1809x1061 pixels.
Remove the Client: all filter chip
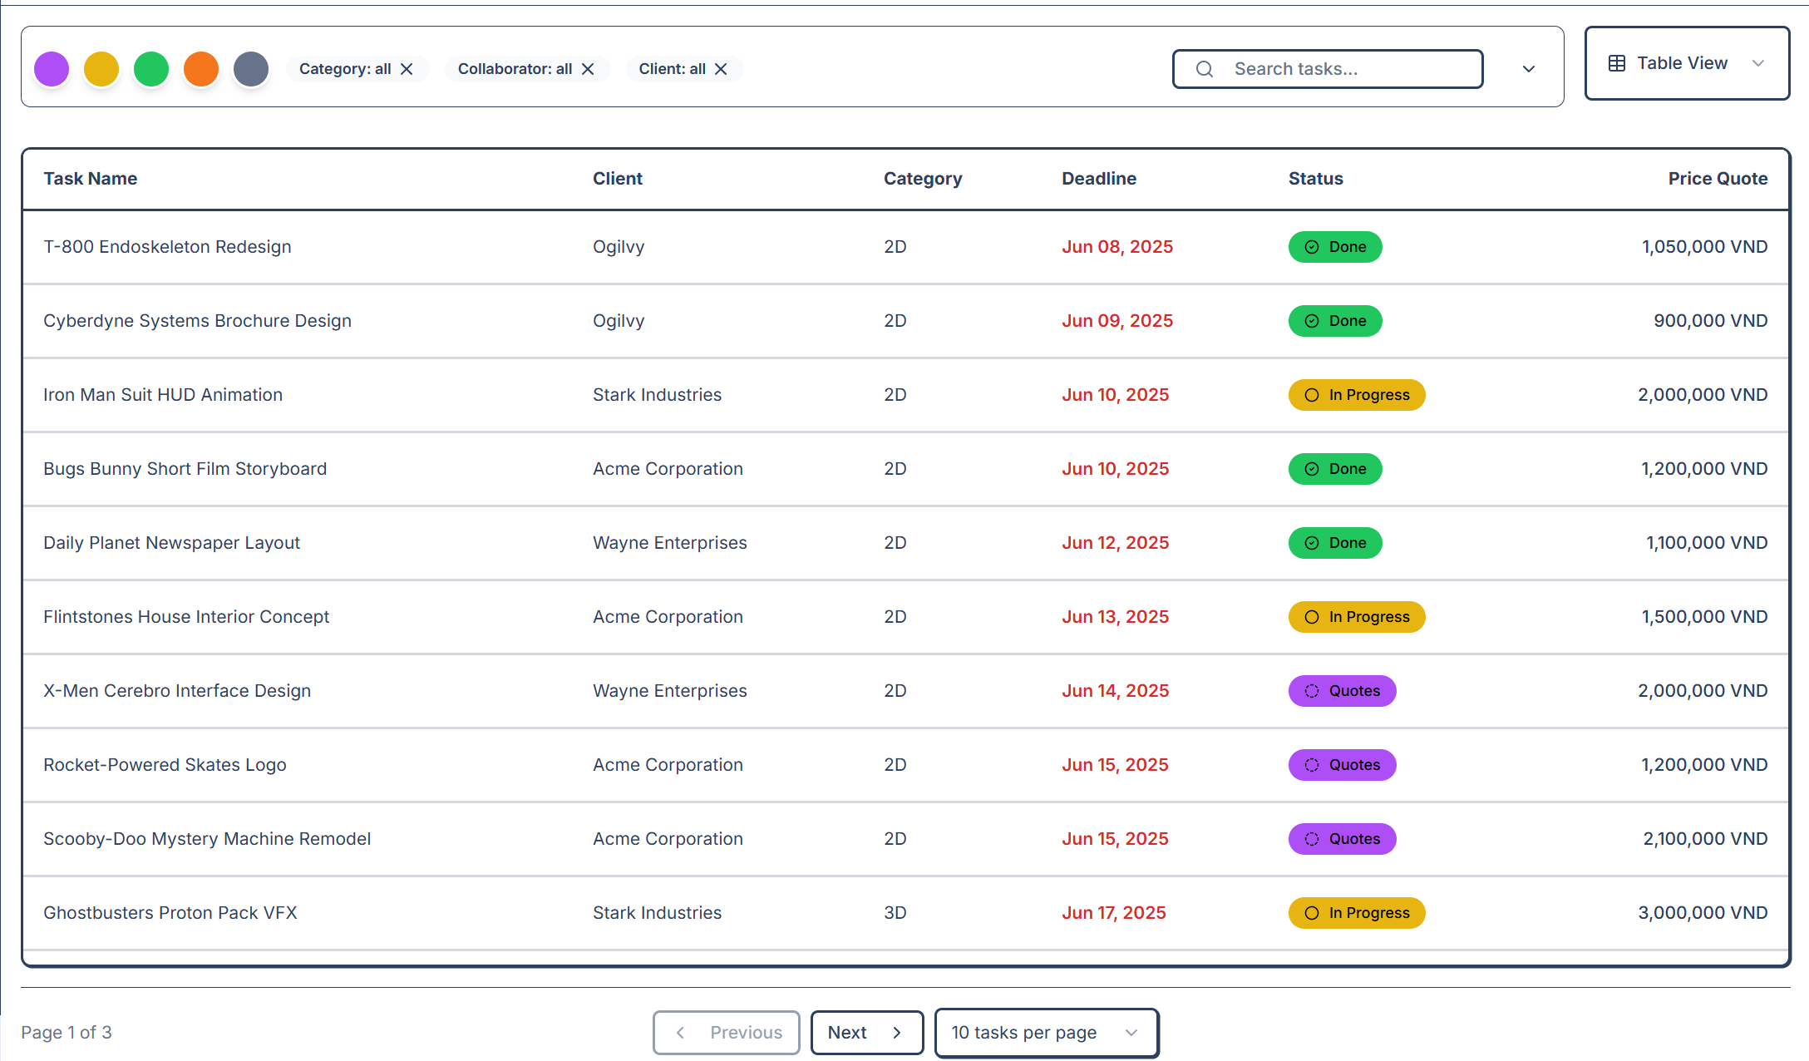(x=721, y=69)
